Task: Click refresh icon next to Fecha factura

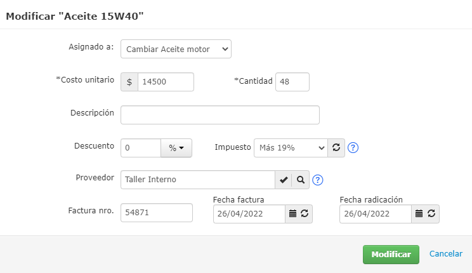Action: (305, 214)
